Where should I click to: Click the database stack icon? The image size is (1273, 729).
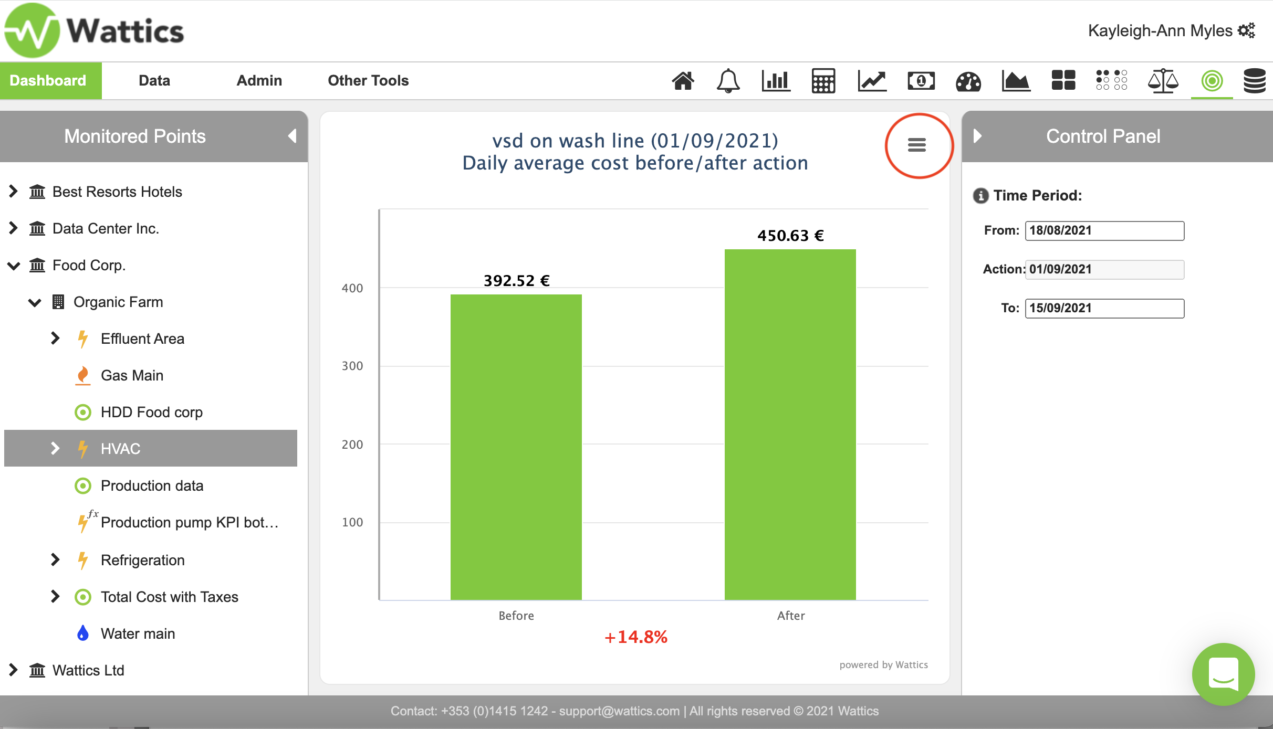1255,81
